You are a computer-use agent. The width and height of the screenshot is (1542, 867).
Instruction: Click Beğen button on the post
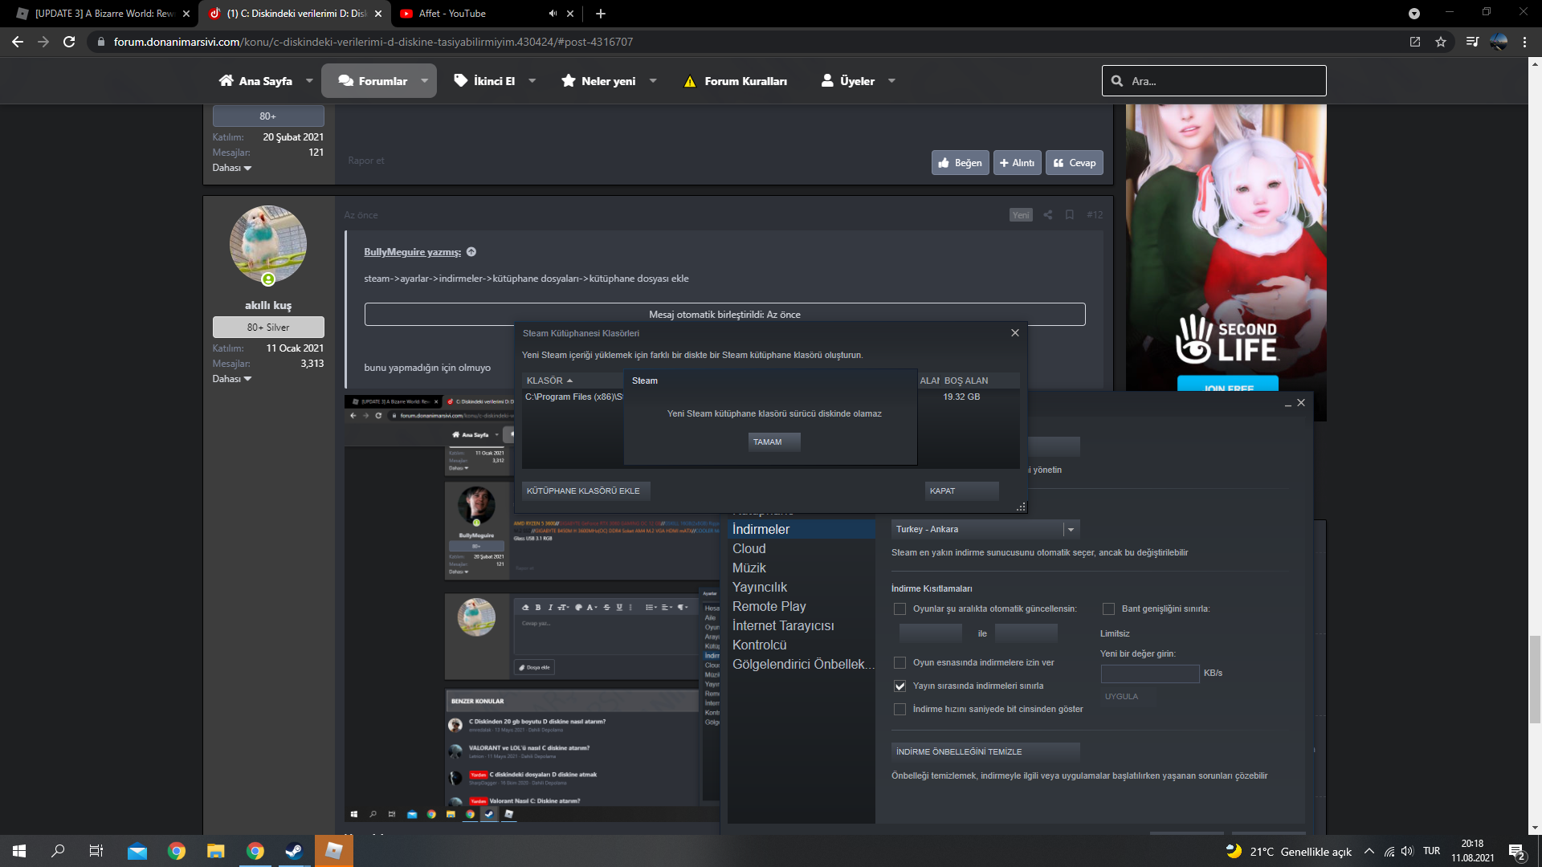tap(961, 163)
